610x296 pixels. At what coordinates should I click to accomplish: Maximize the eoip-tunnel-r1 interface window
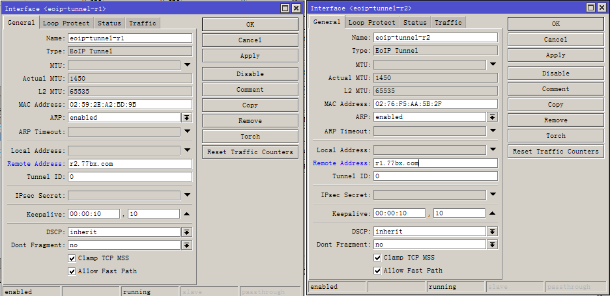(x=285, y=8)
